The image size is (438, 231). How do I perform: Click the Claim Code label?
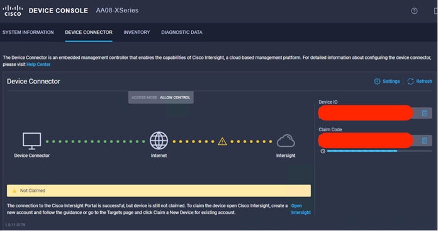[330, 129]
